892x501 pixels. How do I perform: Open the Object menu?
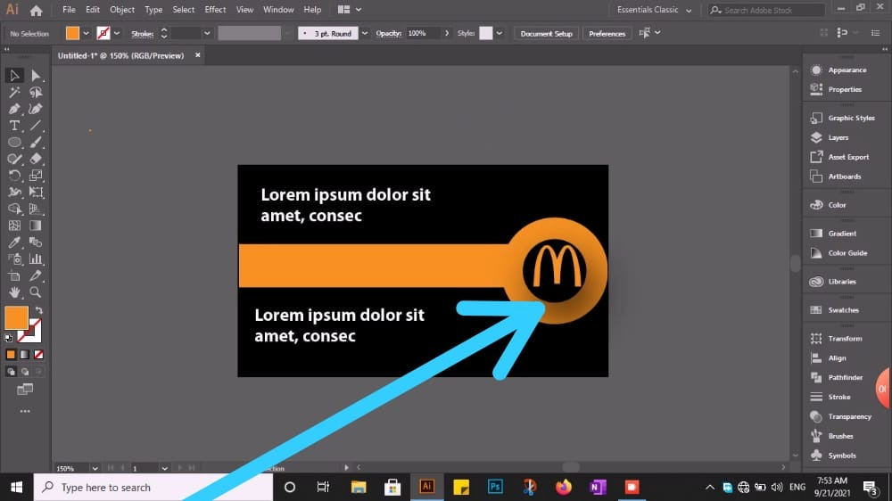click(x=121, y=10)
